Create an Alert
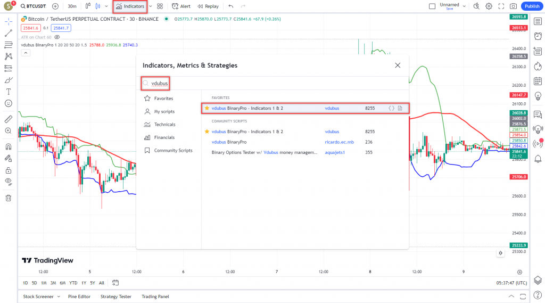 click(181, 6)
